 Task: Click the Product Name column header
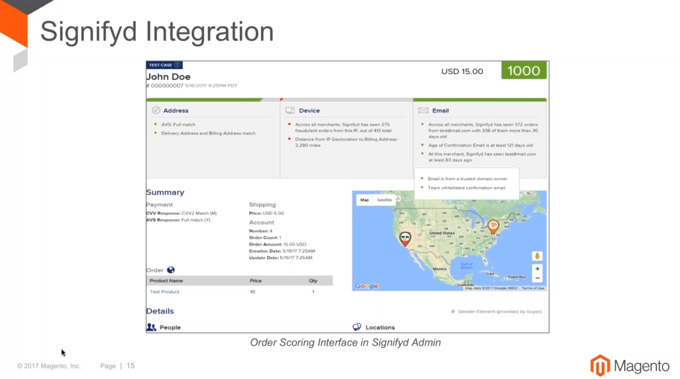[166, 281]
